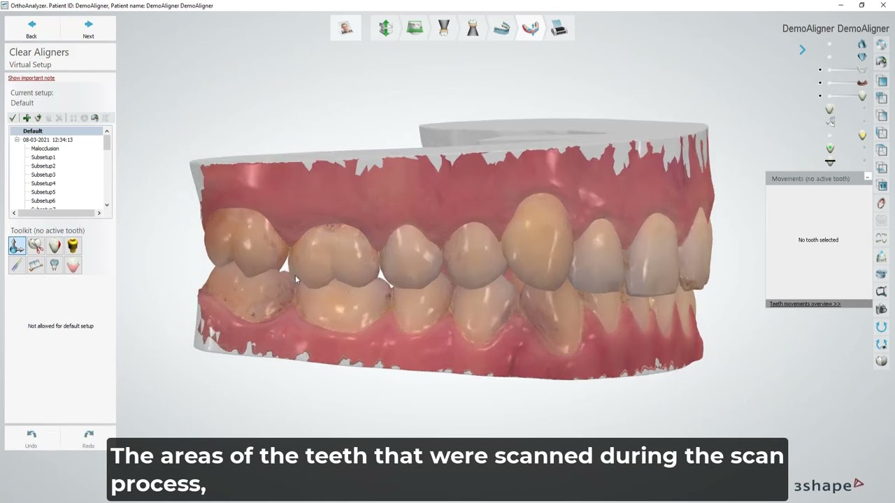Click the model with green arrow icon
The image size is (895, 503).
pos(882,61)
